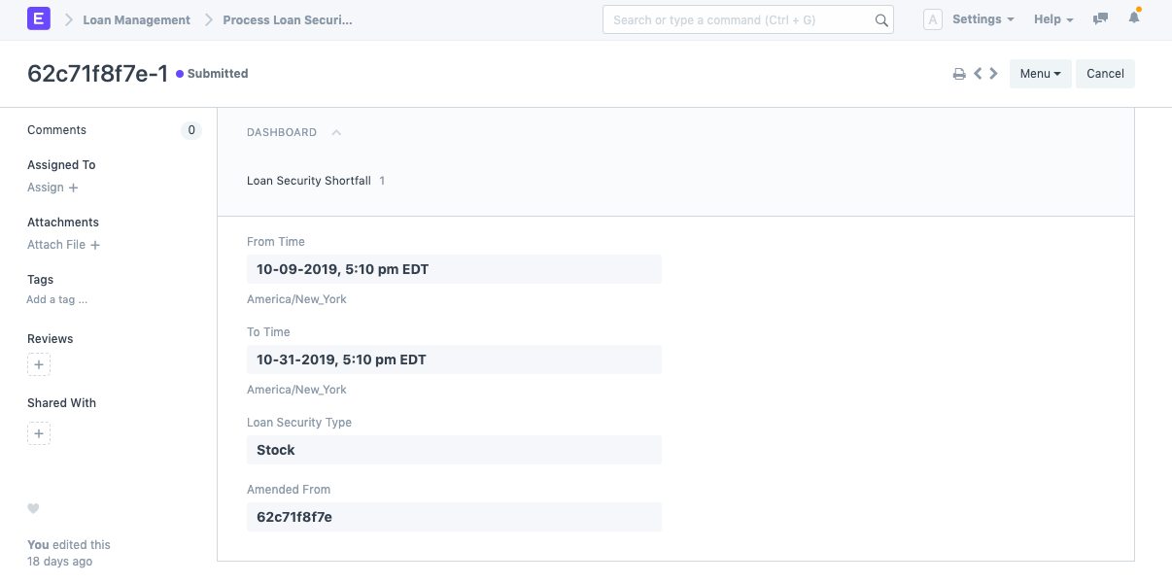Click the Cancel button
Screen dimensions: 1172x583
[1105, 74]
